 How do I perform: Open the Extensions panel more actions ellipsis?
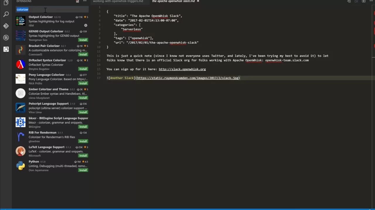pyautogui.click(x=85, y=1)
